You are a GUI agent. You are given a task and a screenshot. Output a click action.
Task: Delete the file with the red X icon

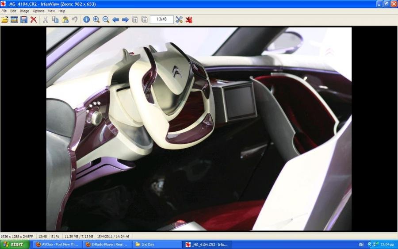coord(34,19)
